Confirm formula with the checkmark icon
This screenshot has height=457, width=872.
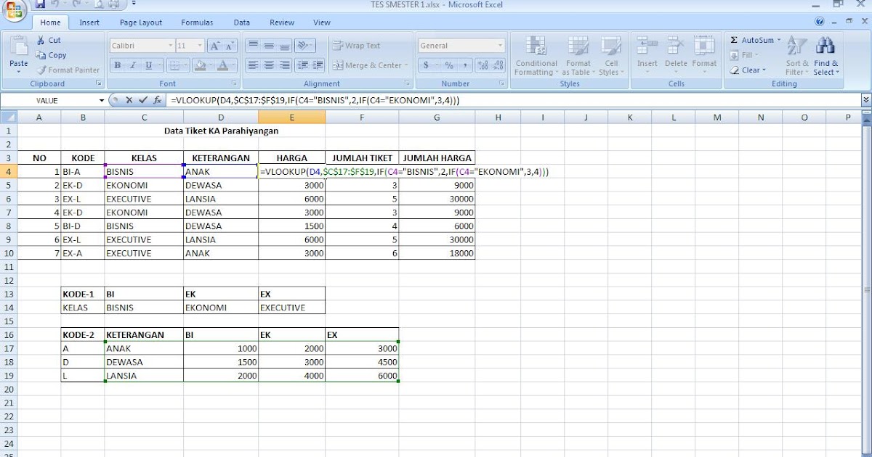click(x=143, y=100)
